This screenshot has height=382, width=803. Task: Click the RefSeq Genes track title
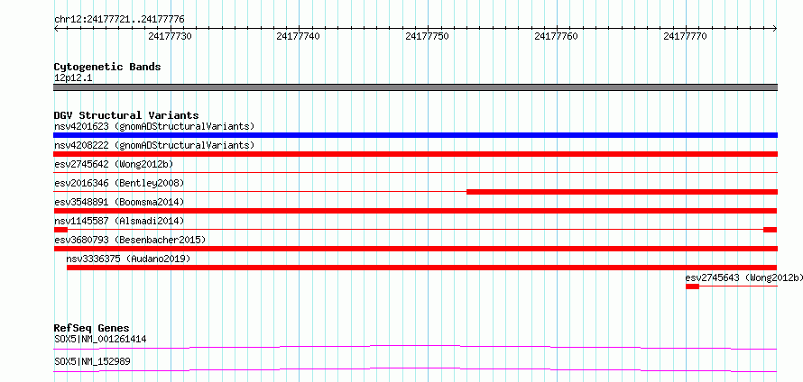click(92, 328)
